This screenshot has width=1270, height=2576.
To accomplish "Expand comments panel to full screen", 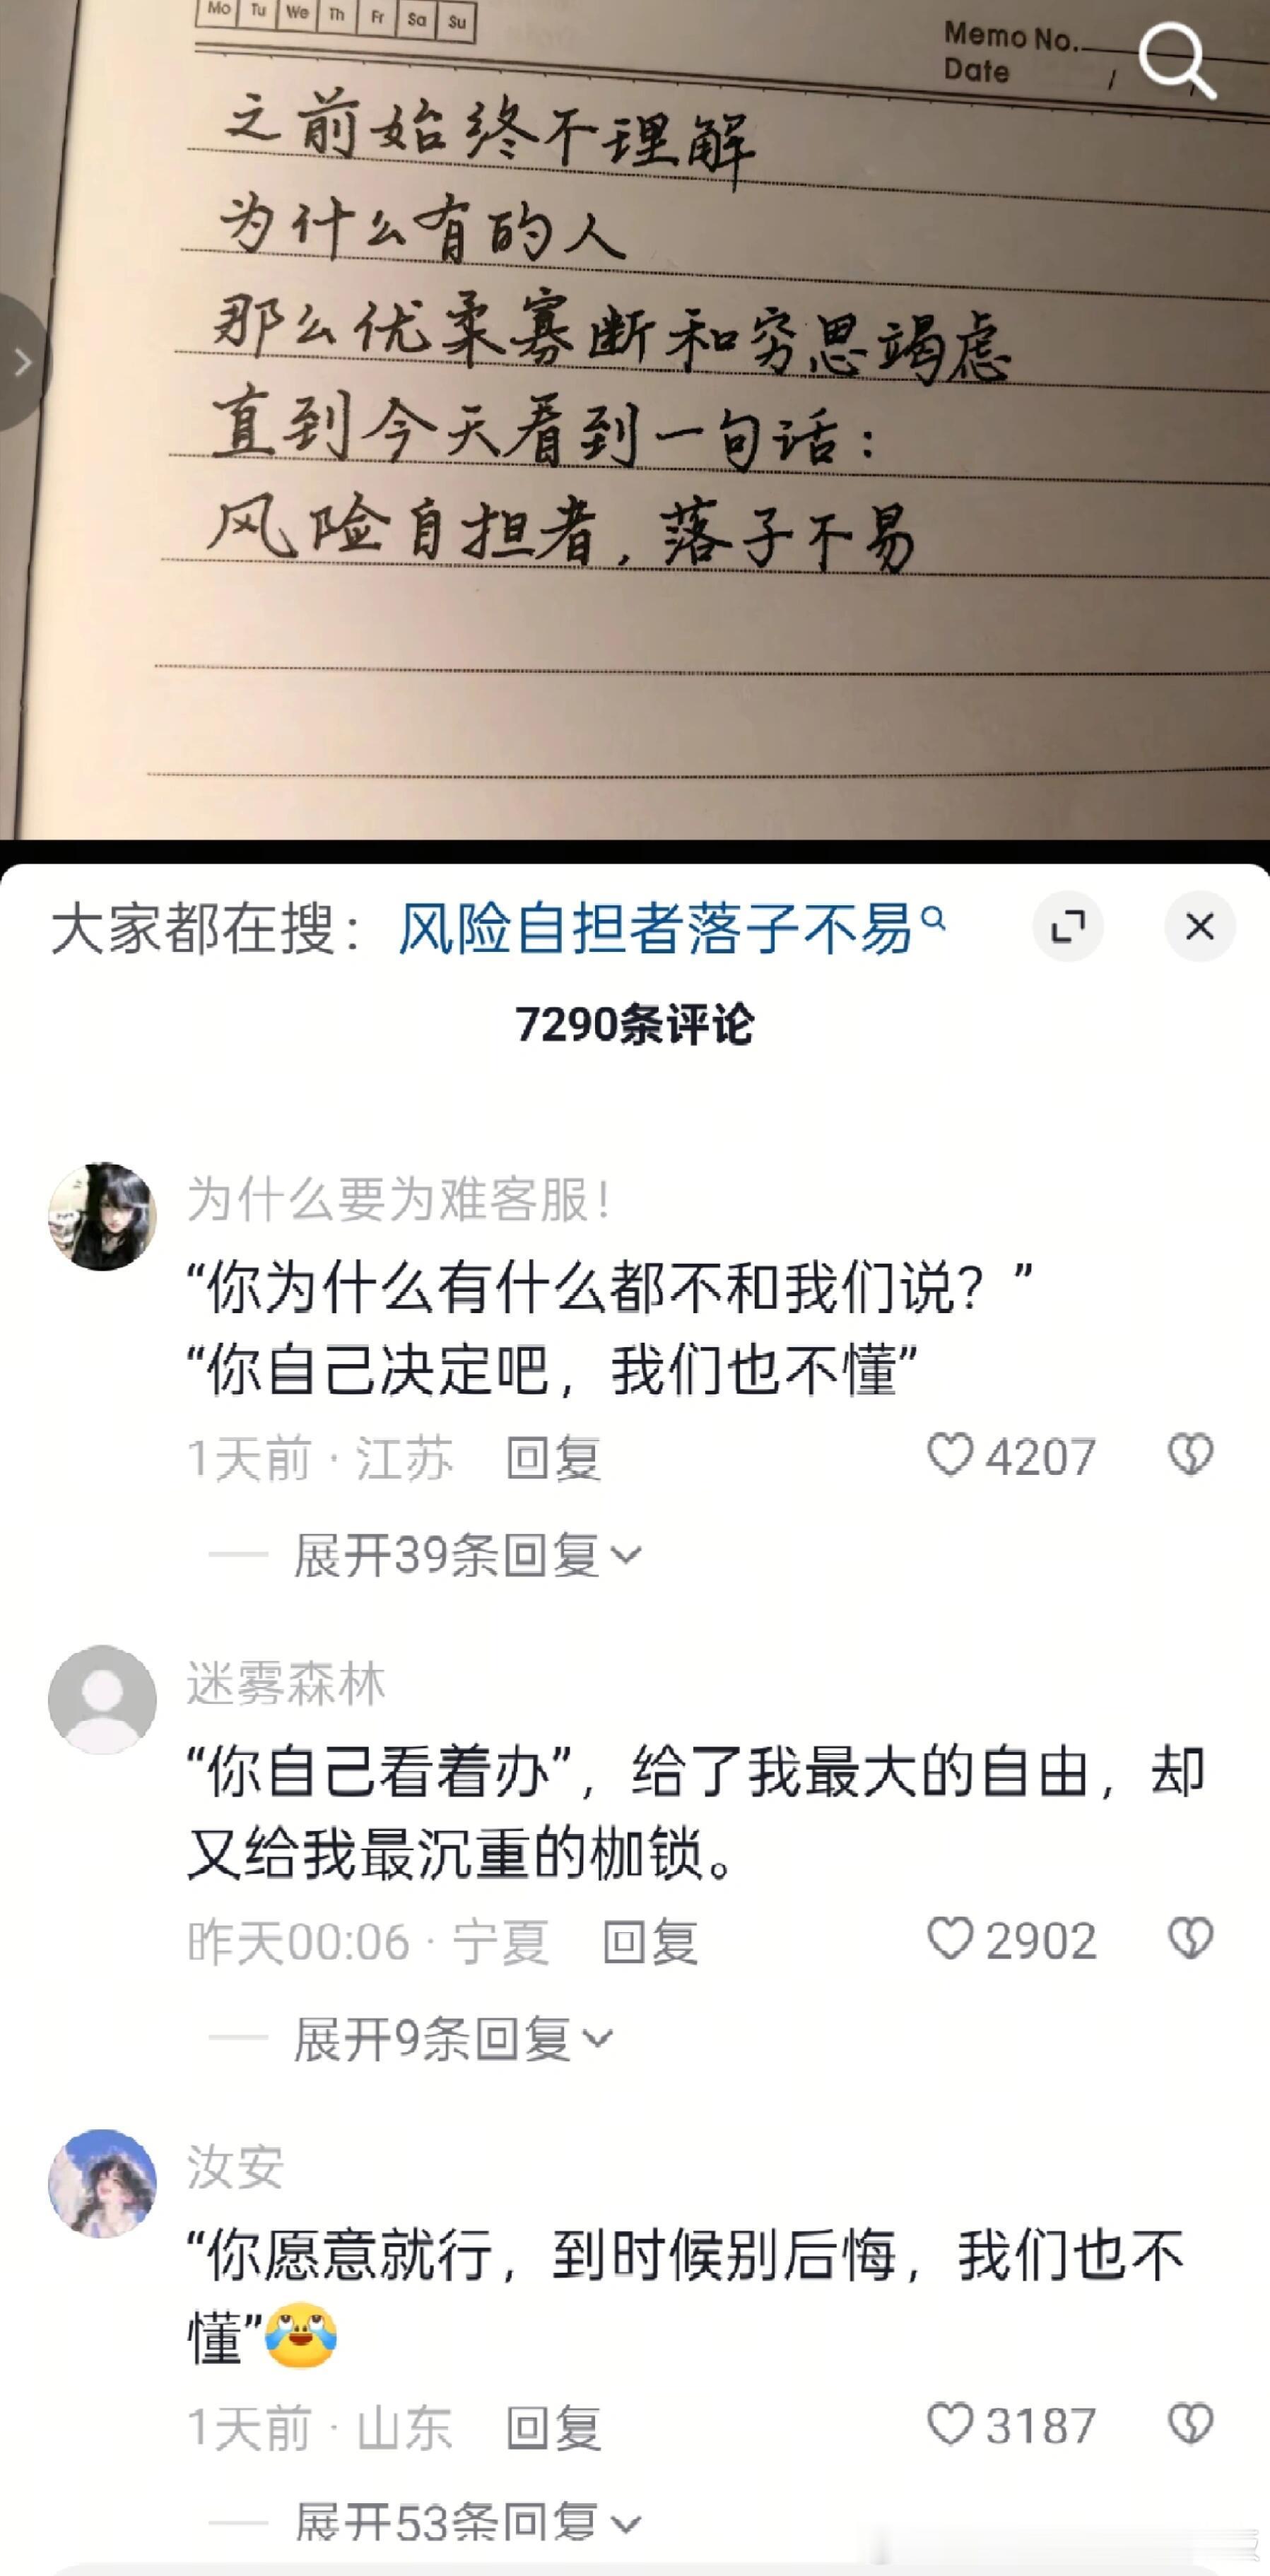I will coord(1068,926).
